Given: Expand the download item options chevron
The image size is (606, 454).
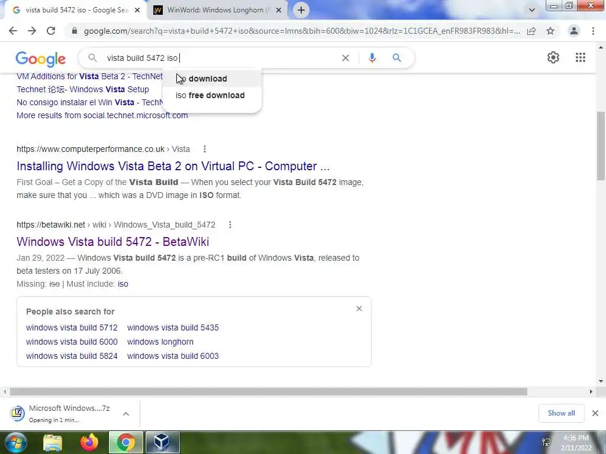Looking at the screenshot, I should point(126,414).
